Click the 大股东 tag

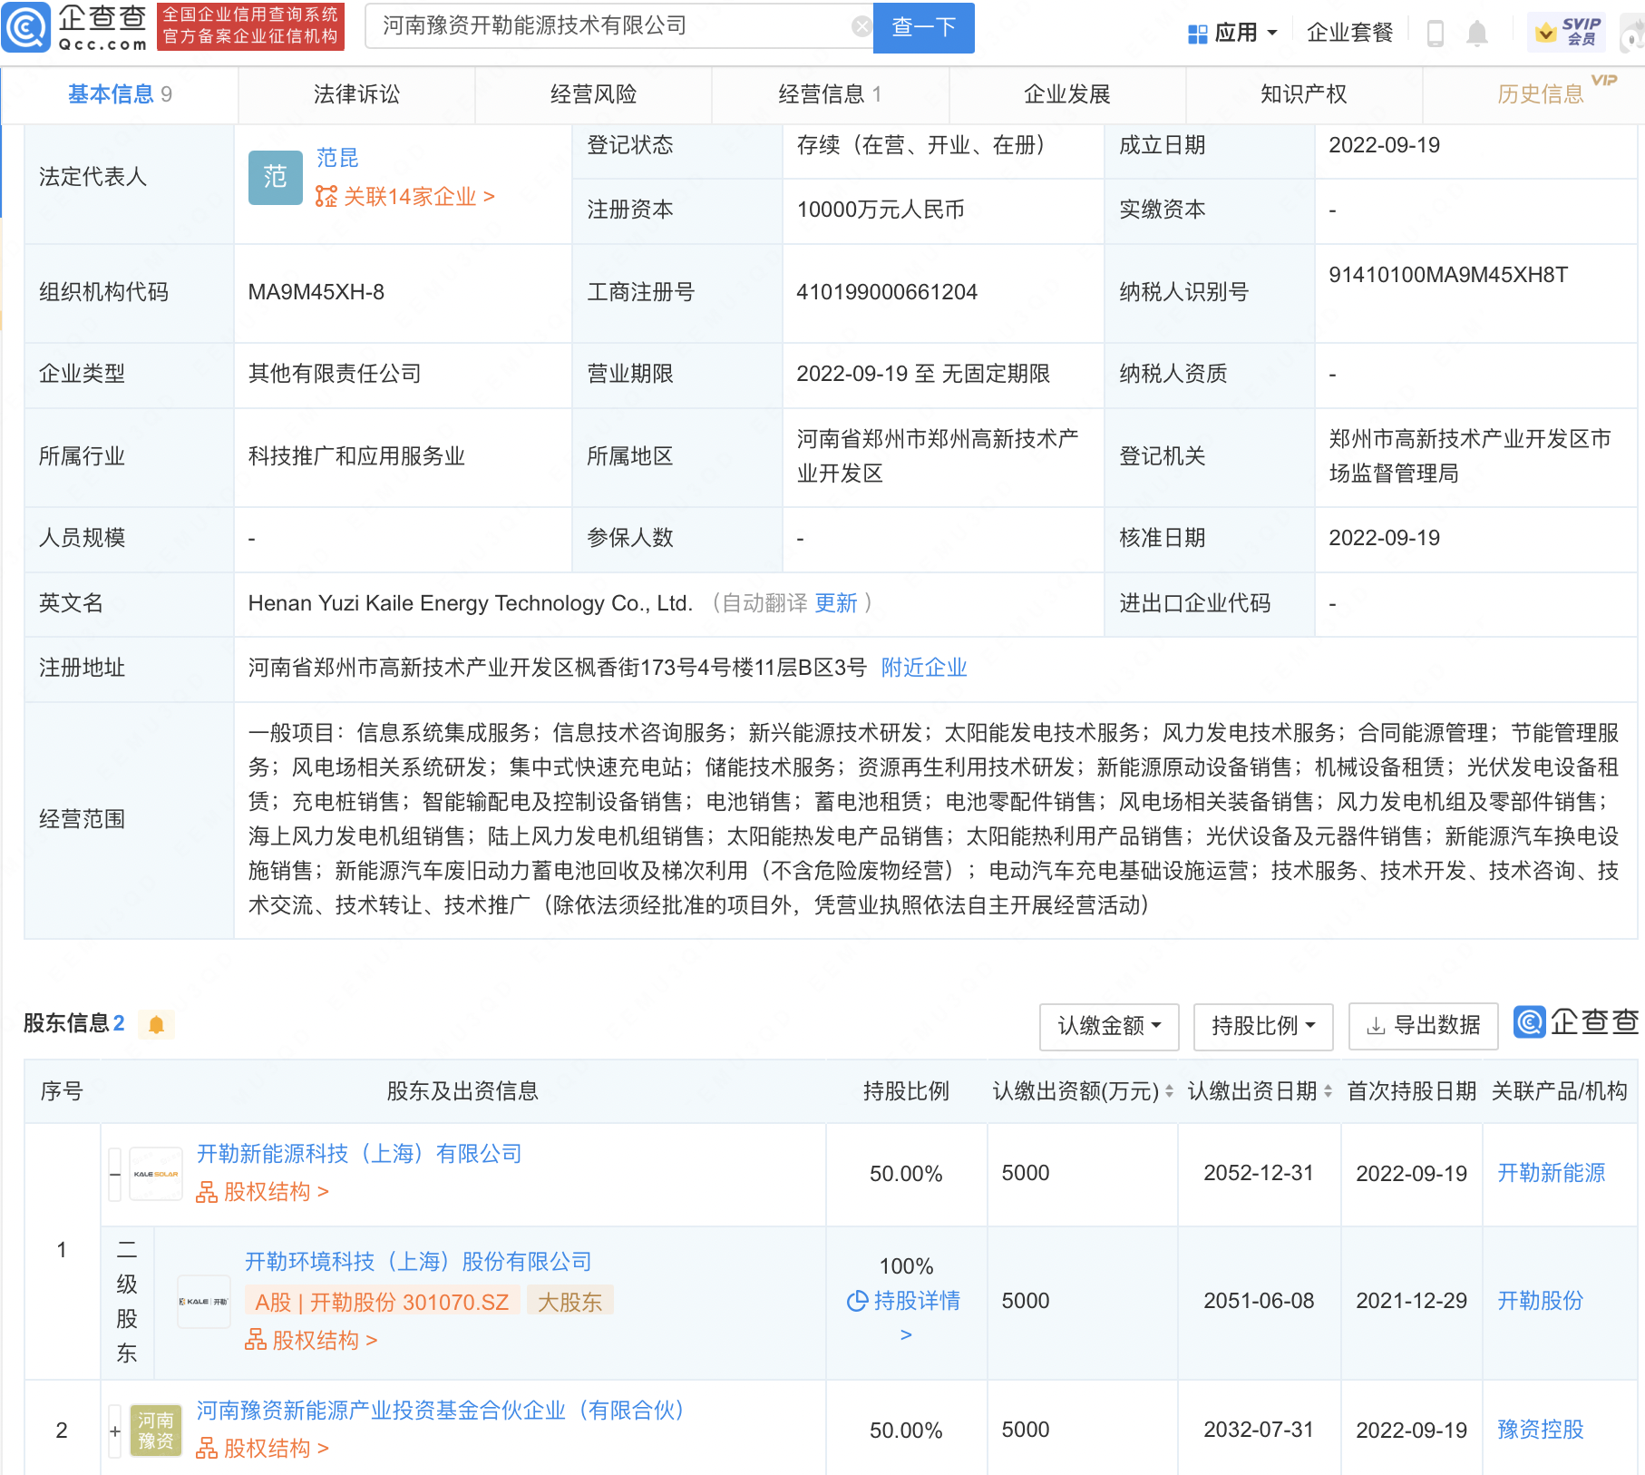[569, 1302]
